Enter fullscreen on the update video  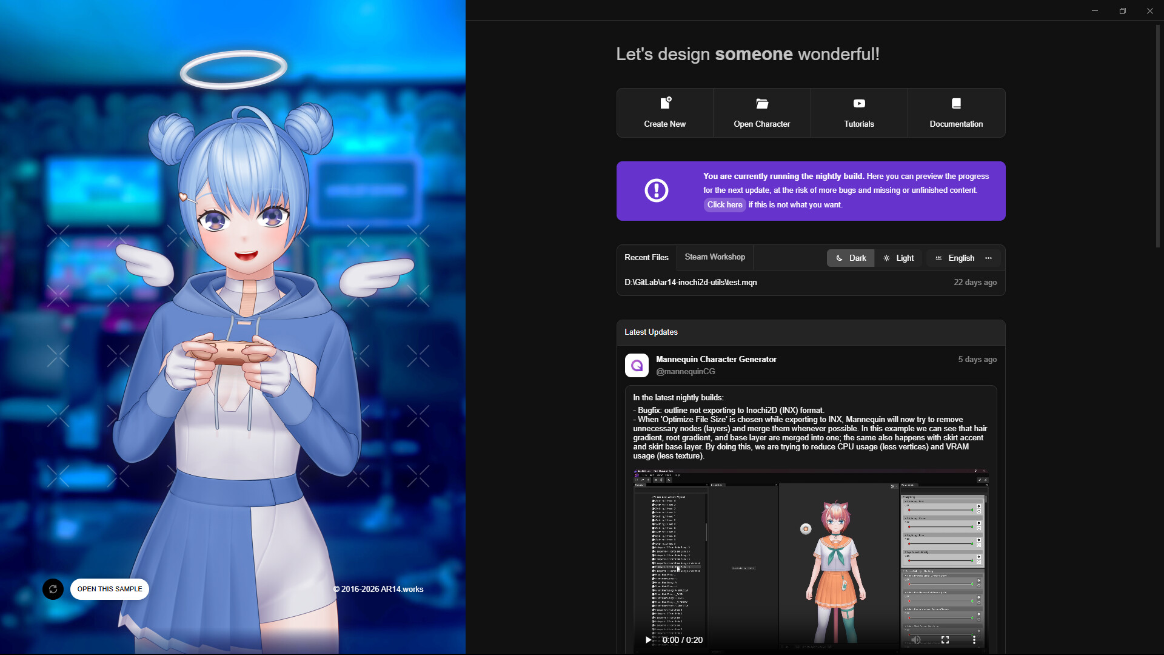click(x=945, y=640)
